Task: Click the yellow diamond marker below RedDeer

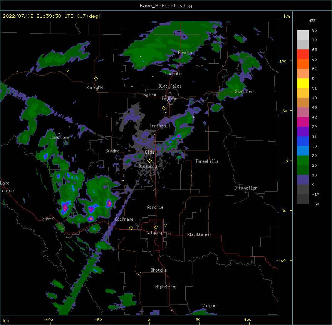Action: coord(164,108)
